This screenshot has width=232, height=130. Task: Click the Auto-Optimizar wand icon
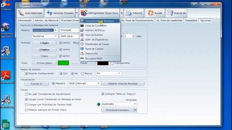tap(21, 13)
